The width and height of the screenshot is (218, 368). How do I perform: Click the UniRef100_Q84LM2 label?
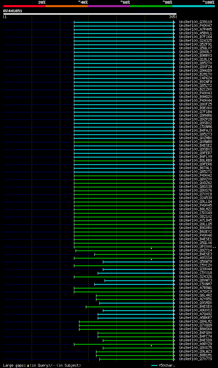click(x=196, y=322)
